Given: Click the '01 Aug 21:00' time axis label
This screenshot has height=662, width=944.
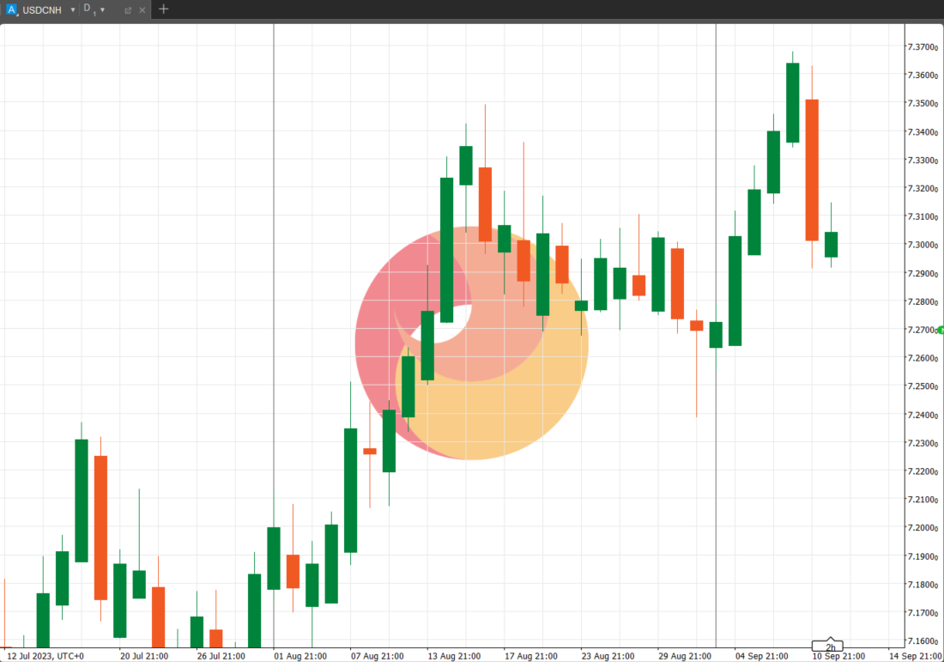Looking at the screenshot, I should [300, 656].
